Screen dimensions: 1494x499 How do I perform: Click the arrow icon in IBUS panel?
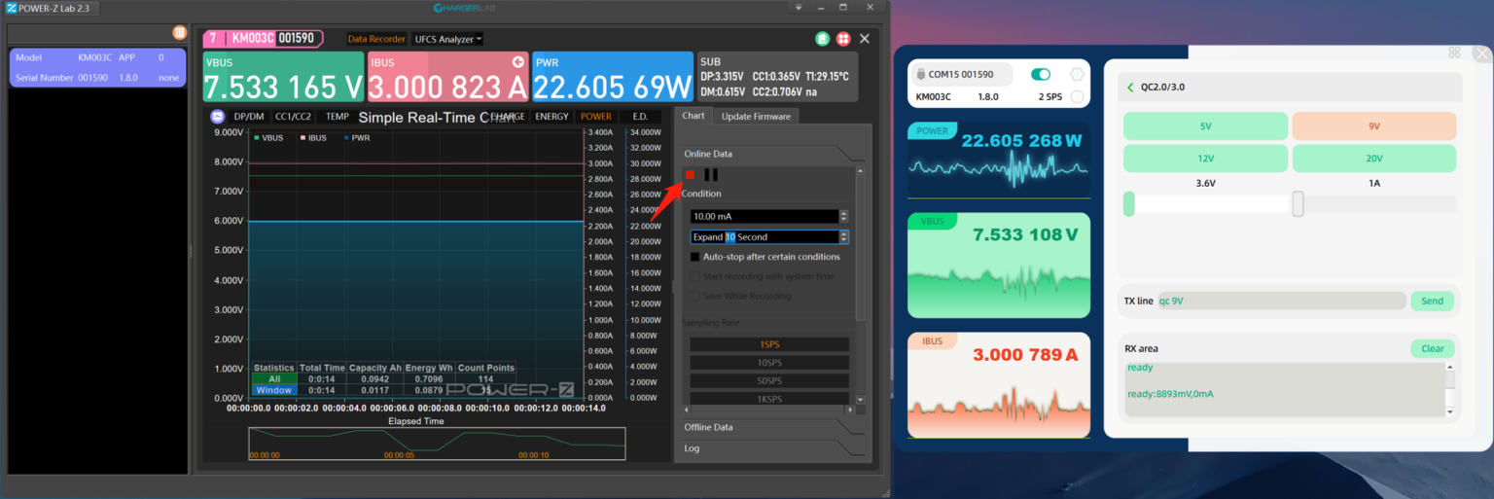pos(518,62)
